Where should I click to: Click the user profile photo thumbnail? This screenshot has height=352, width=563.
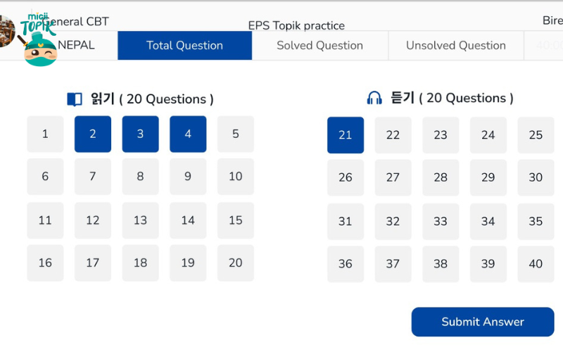pos(6,31)
